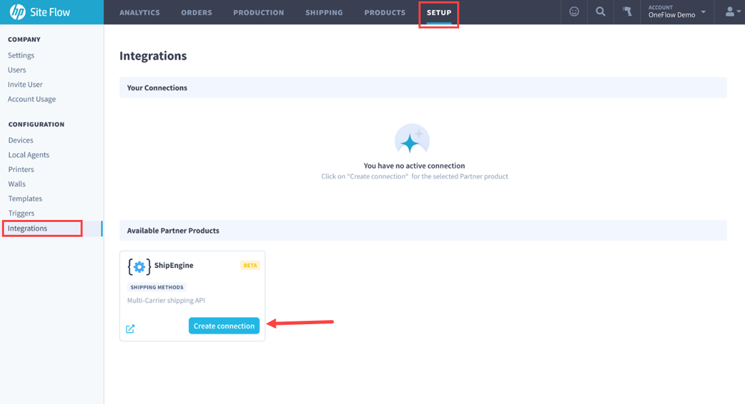This screenshot has height=404, width=745.
Task: Open the ANALYTICS section
Action: 140,12
